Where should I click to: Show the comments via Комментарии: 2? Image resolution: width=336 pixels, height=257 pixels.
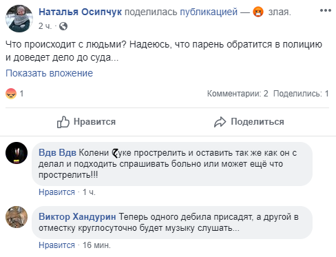pos(238,94)
